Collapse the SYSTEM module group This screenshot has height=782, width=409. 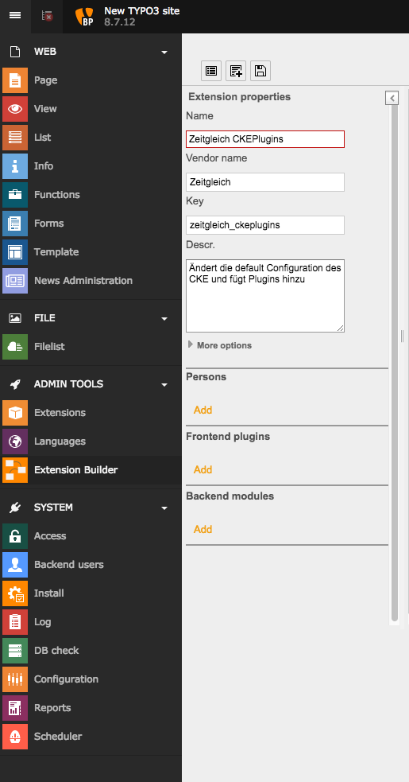[164, 508]
